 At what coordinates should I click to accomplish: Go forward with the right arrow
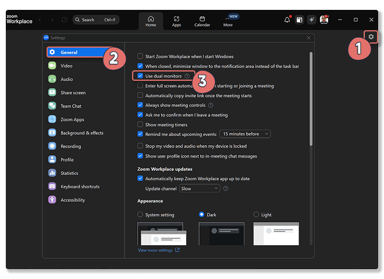(x=52, y=20)
